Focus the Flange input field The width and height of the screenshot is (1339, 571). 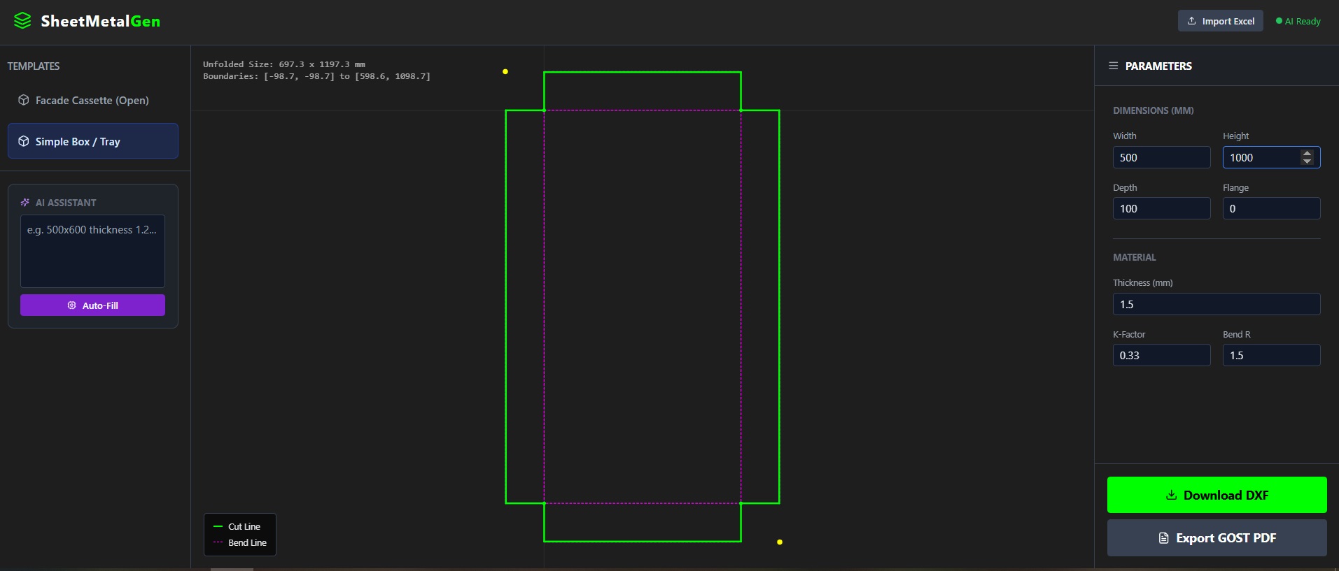click(1272, 208)
